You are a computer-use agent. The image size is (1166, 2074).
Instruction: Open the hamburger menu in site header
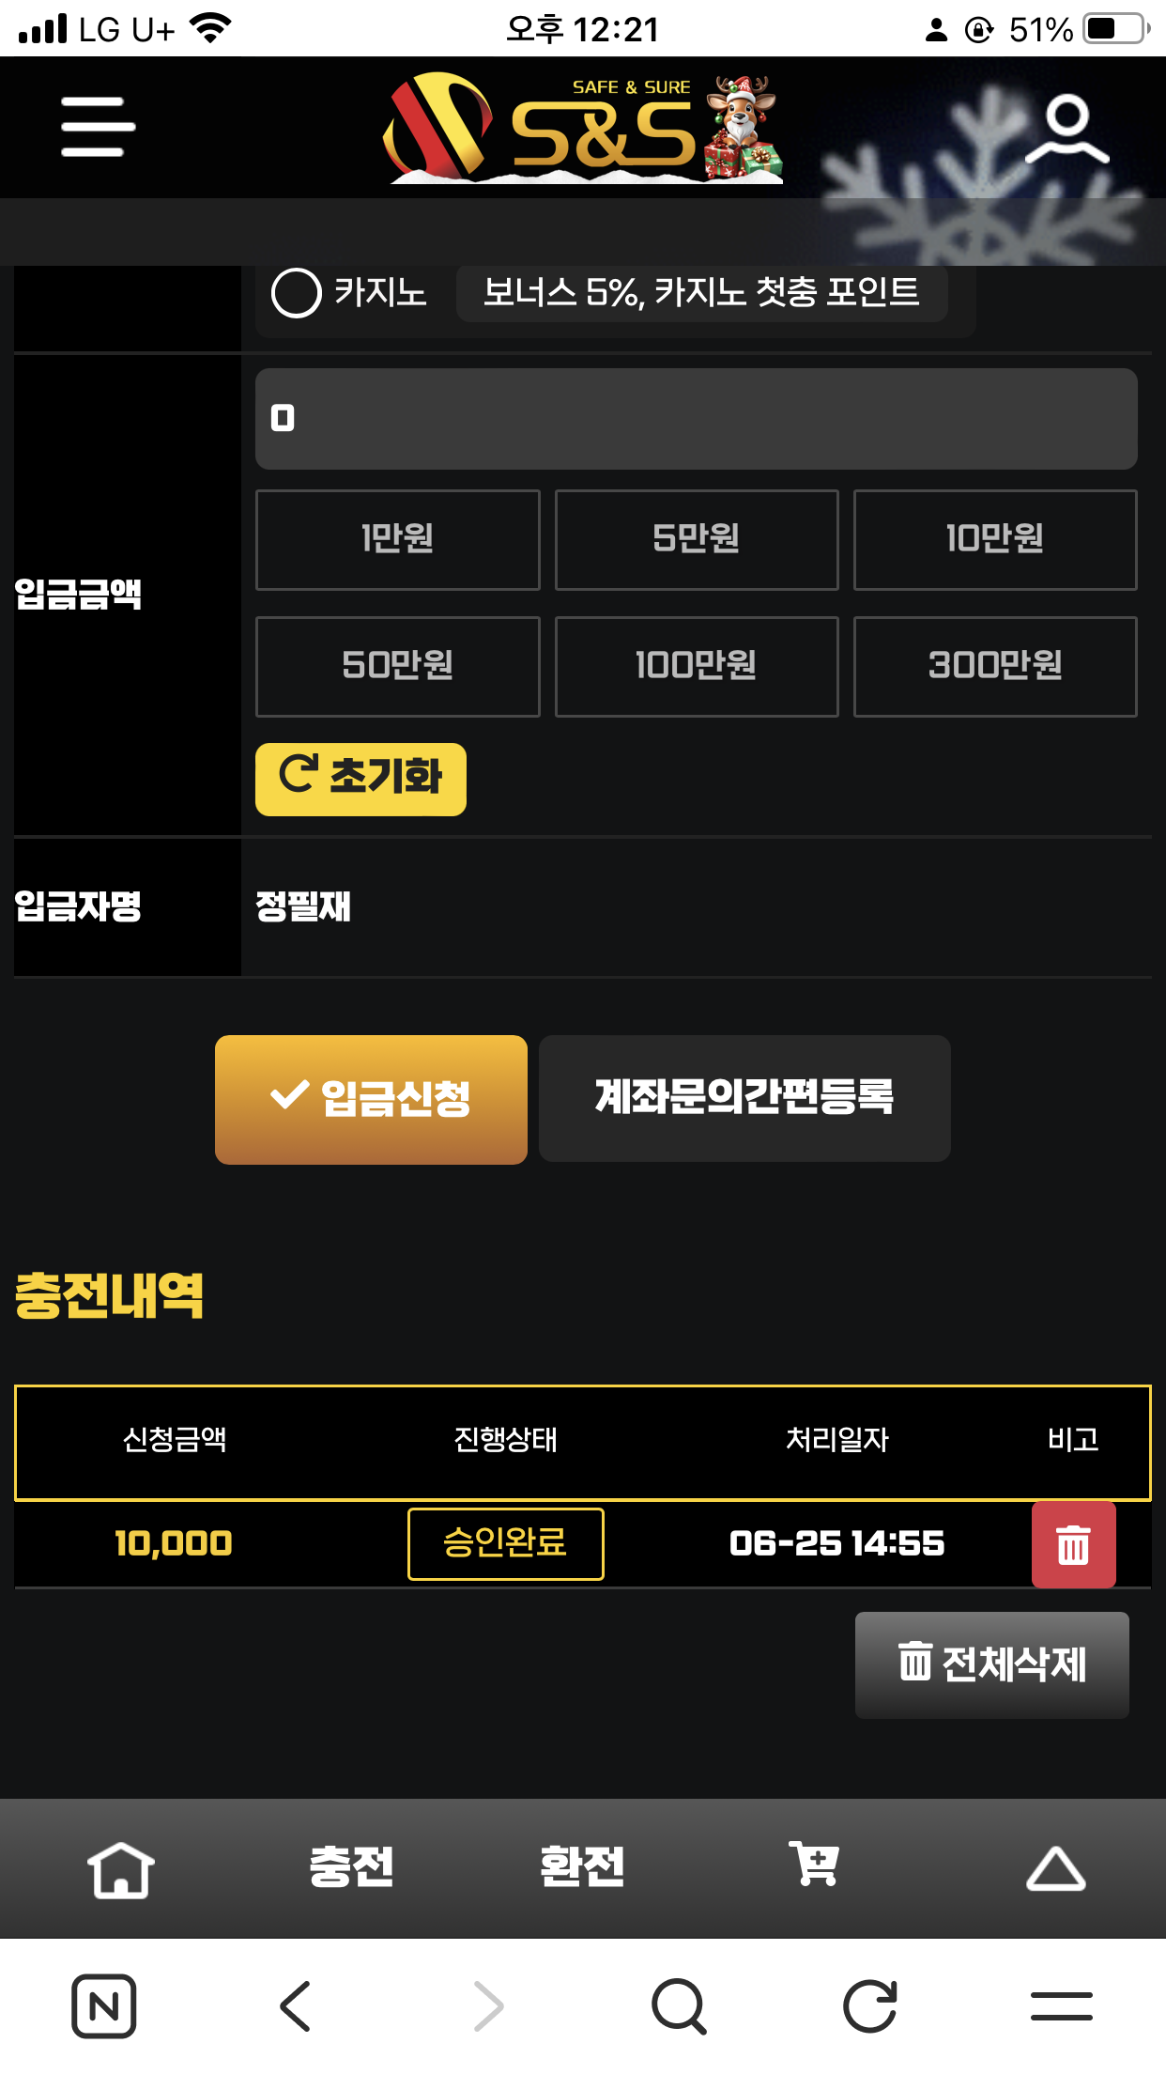98,127
